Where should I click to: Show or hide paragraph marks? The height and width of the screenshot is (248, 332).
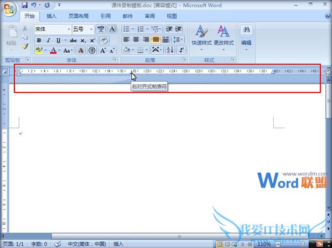tap(181, 50)
